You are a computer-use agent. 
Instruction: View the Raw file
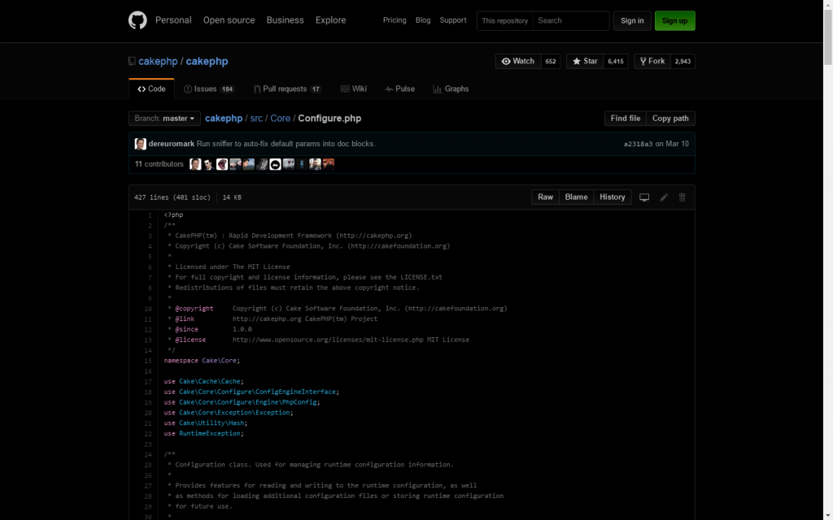[x=546, y=197]
